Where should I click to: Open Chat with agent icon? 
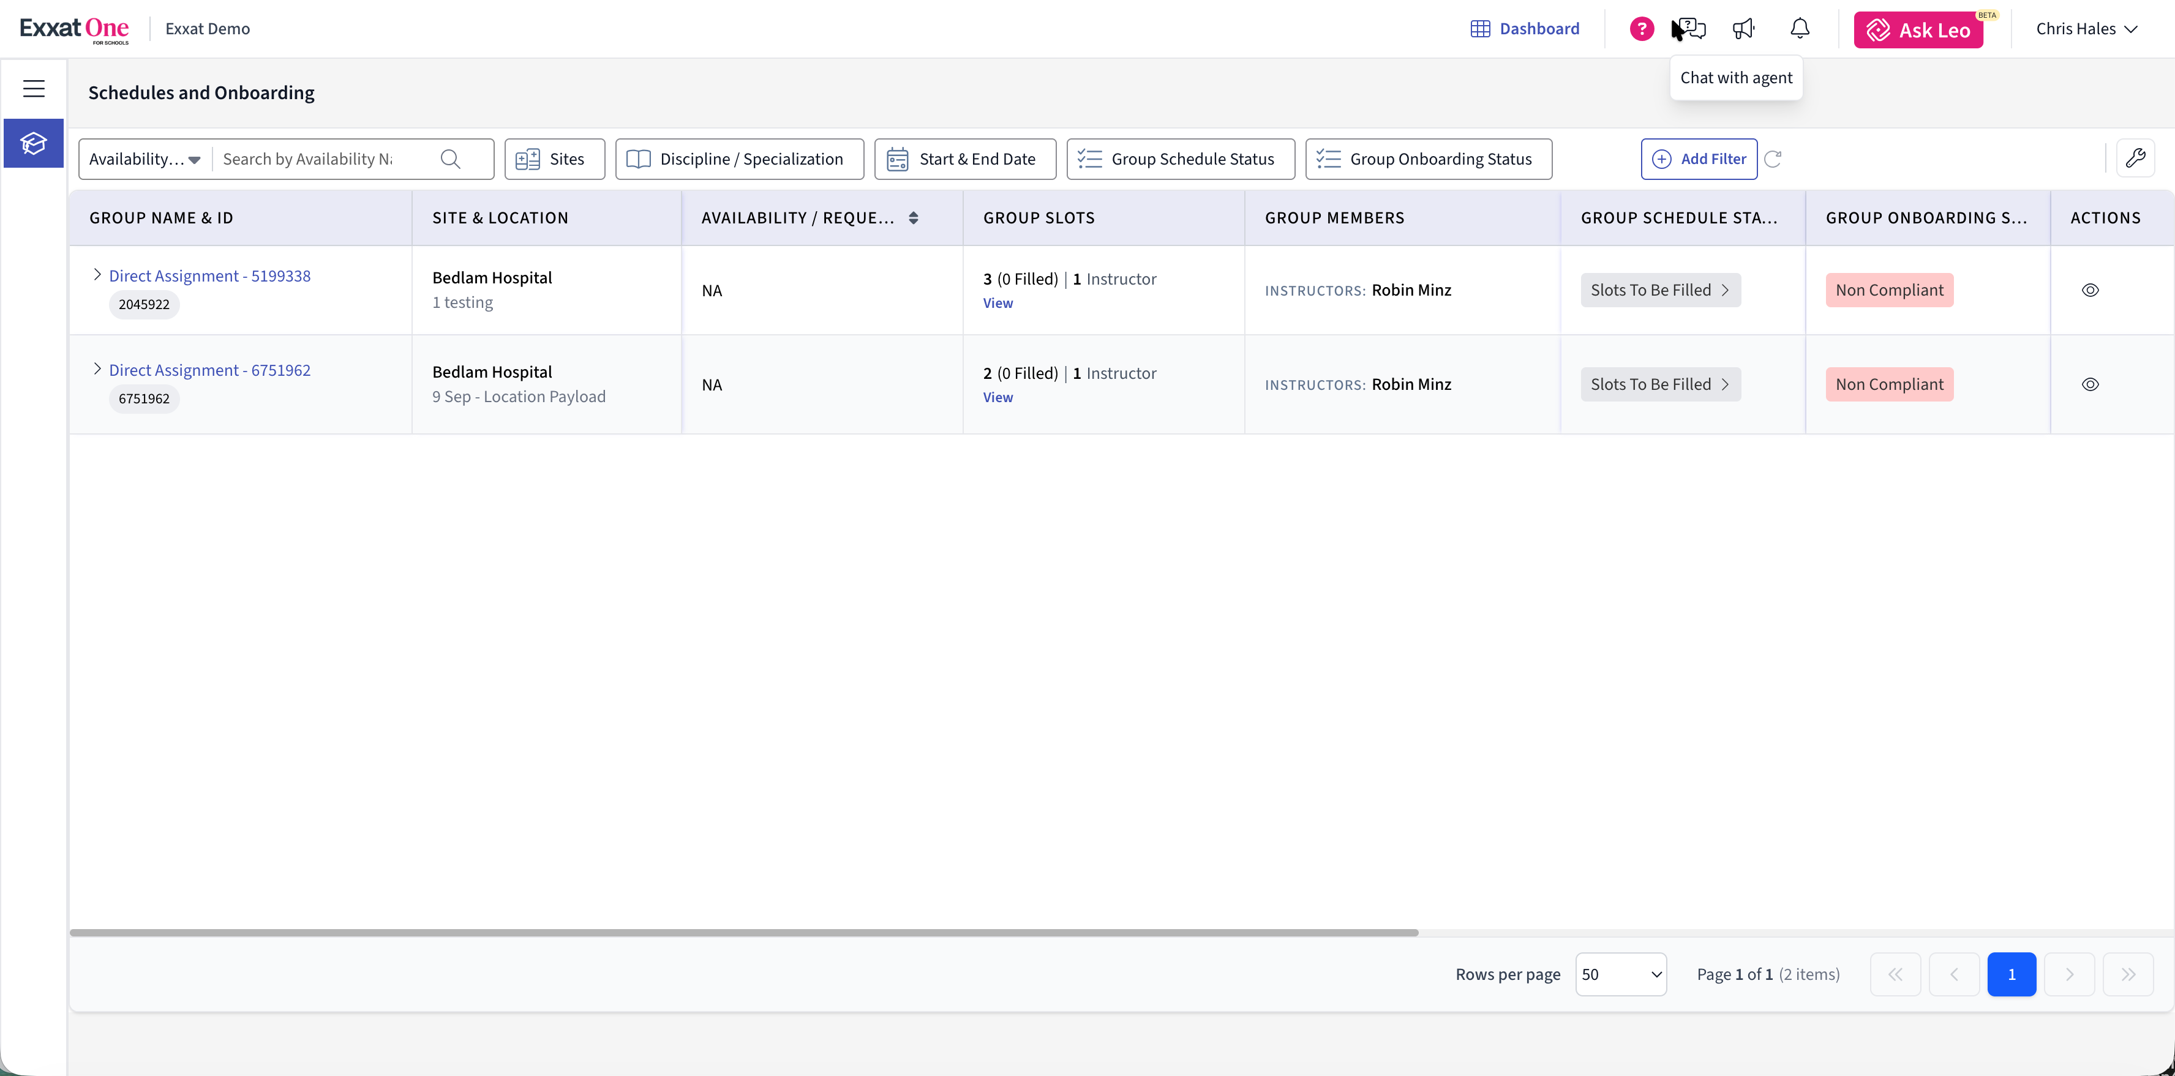coord(1689,29)
